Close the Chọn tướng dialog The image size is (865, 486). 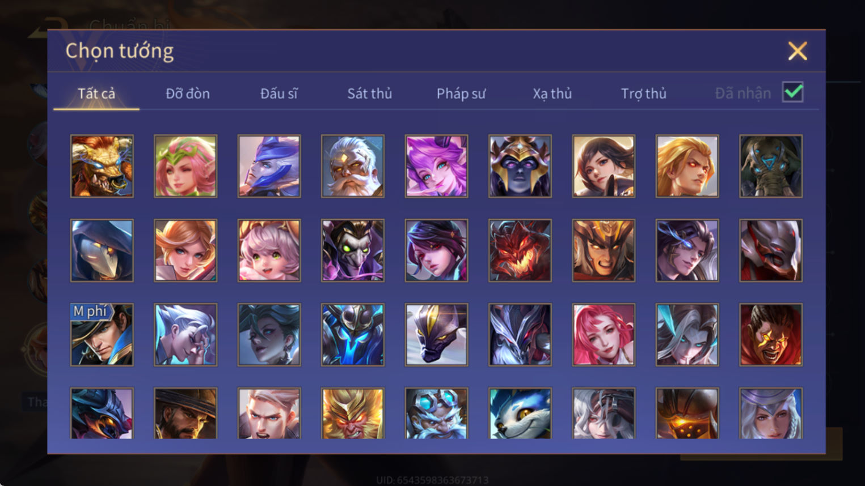pos(798,51)
